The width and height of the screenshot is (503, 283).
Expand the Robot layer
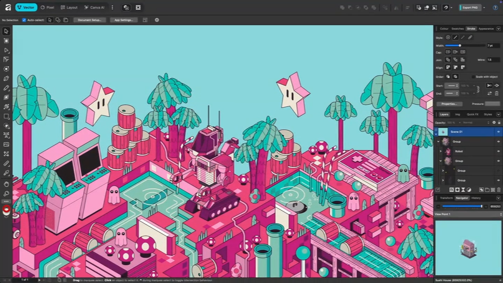click(441, 151)
